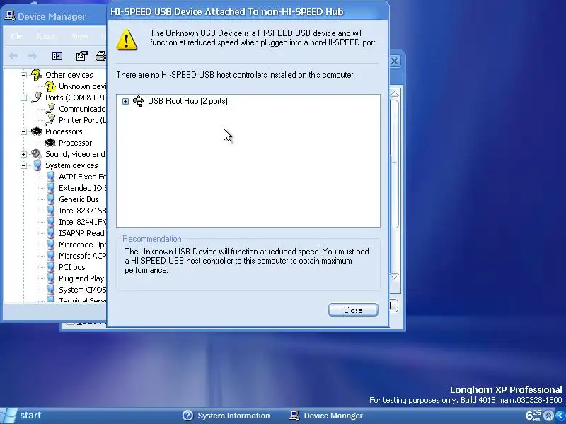Open the Properties toolbar icon in Device Manager
This screenshot has width=566, height=424.
pyautogui.click(x=81, y=56)
